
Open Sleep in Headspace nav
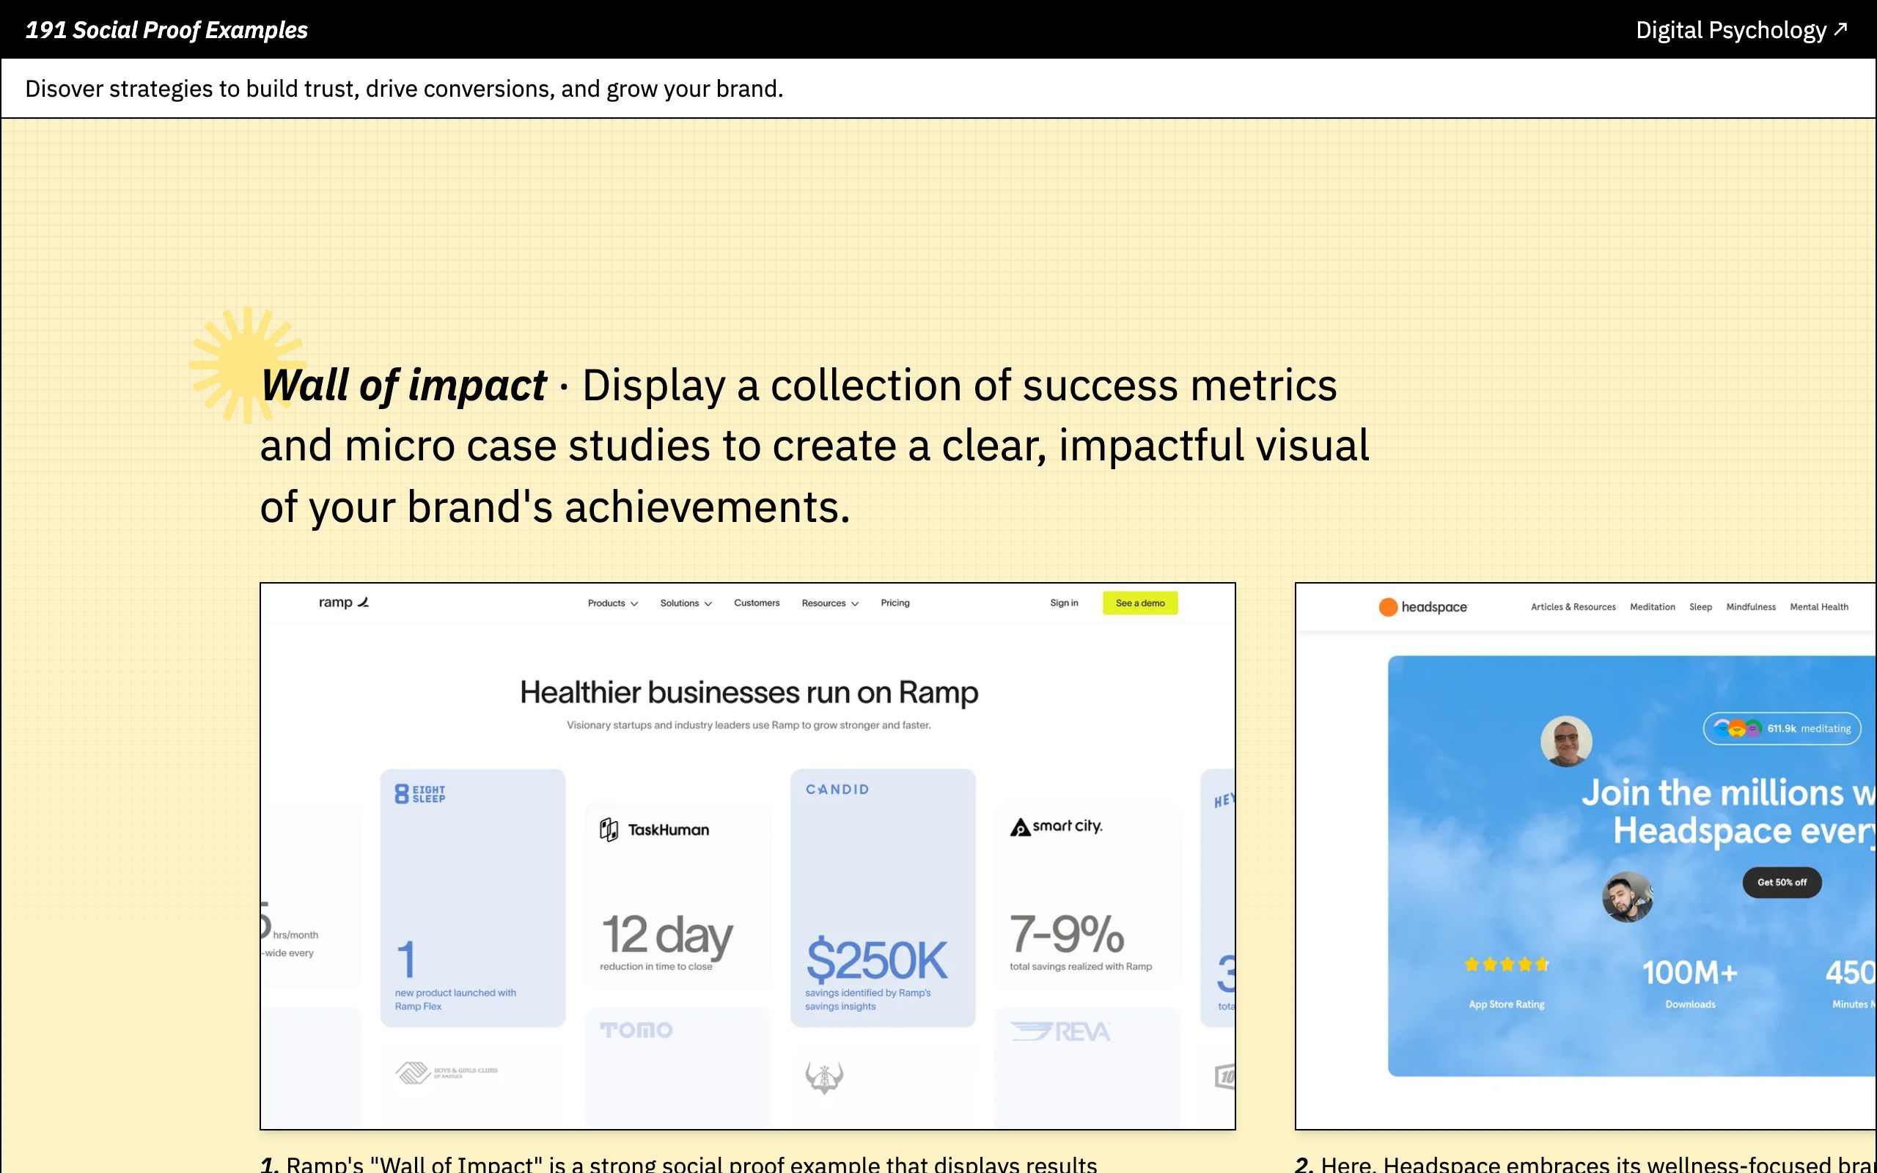pyautogui.click(x=1700, y=607)
